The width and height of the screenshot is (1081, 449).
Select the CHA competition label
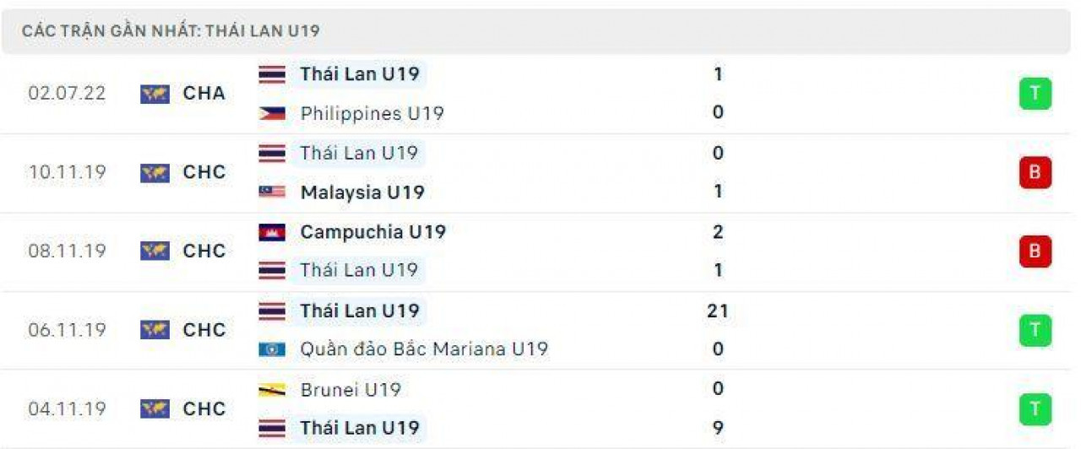204,94
